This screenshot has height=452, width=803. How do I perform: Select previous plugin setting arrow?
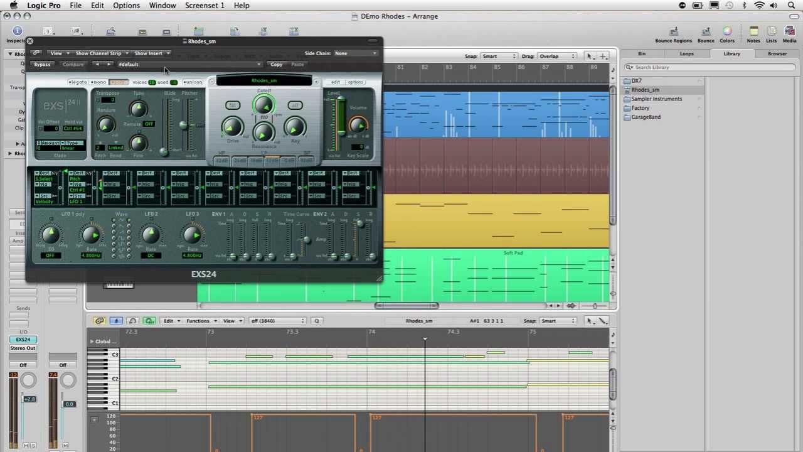coord(97,65)
